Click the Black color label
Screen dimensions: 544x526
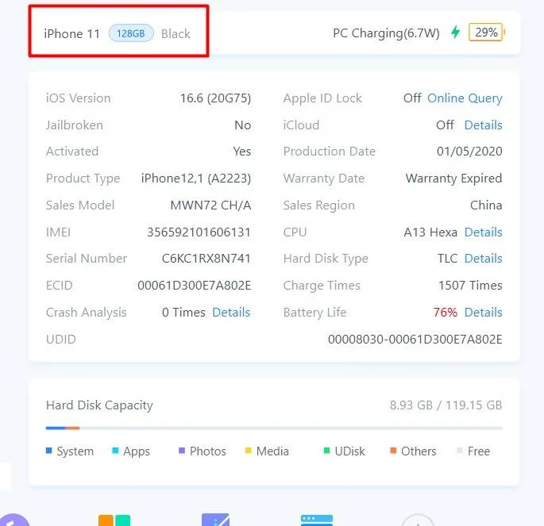[176, 33]
